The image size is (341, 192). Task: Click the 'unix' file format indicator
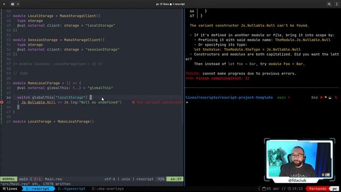click(126, 179)
